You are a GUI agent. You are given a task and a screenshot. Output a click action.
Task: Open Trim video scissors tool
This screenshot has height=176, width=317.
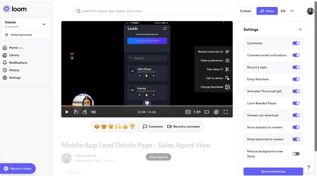(227, 69)
